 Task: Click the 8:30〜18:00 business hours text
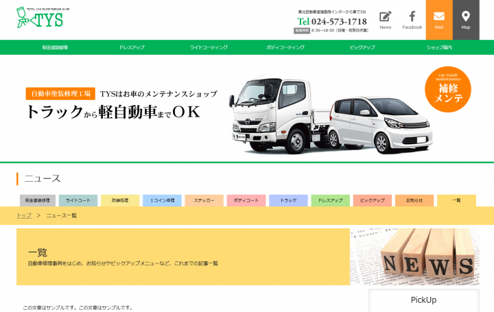pos(340,31)
